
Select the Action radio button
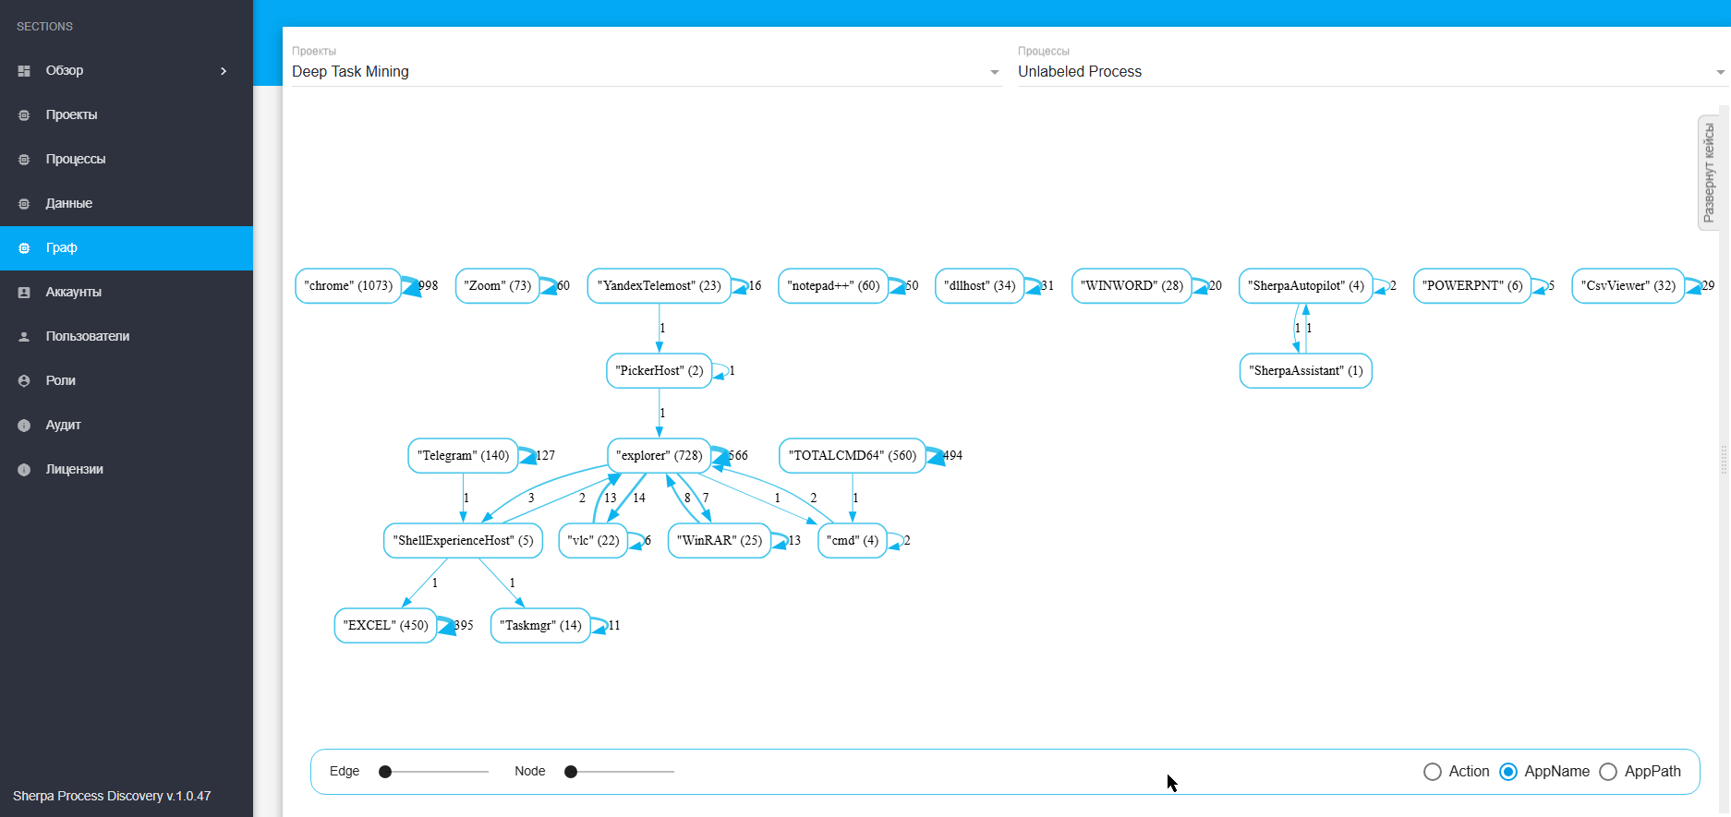1433,772
